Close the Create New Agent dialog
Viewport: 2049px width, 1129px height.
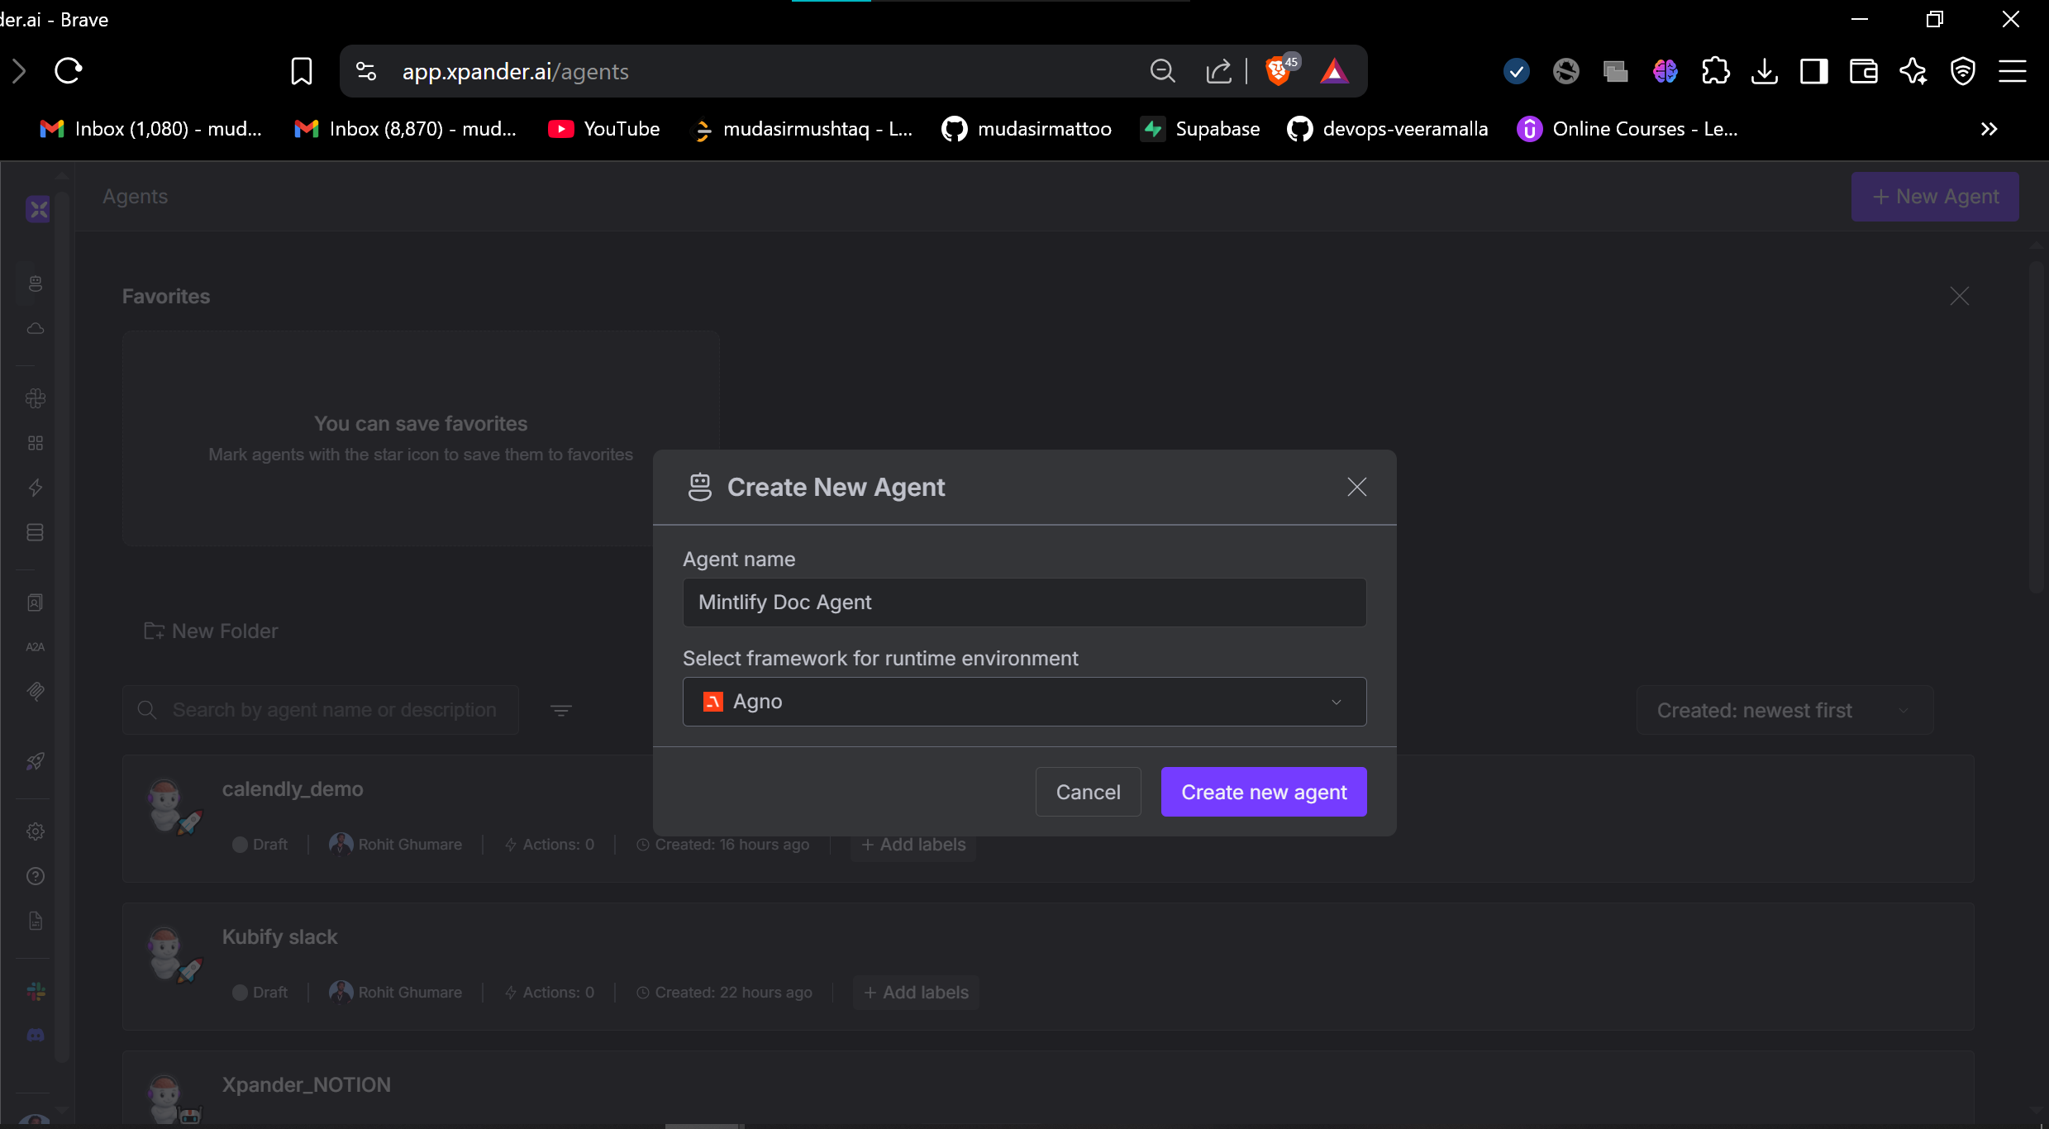pyautogui.click(x=1356, y=487)
